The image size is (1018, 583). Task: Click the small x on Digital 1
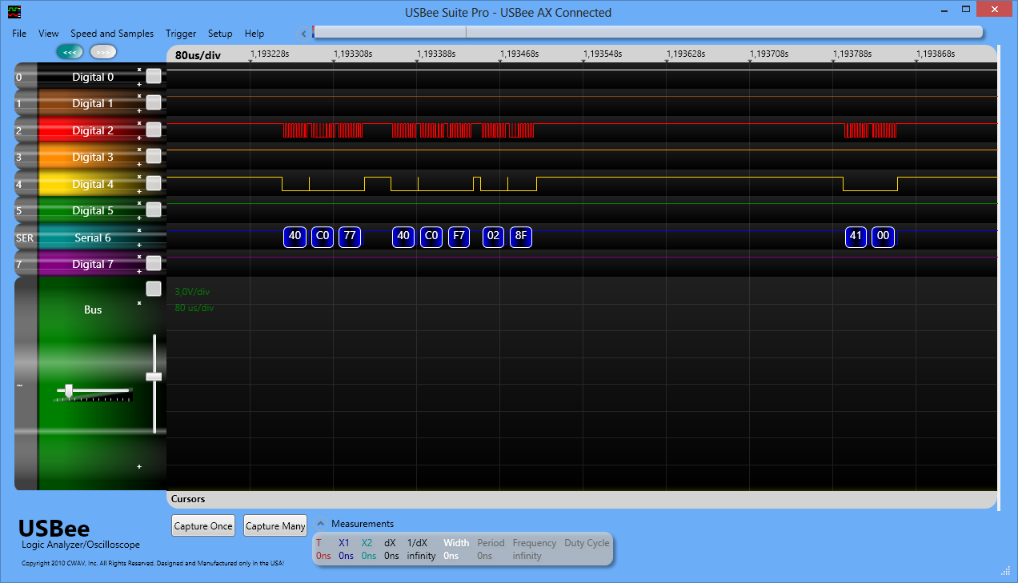(139, 97)
